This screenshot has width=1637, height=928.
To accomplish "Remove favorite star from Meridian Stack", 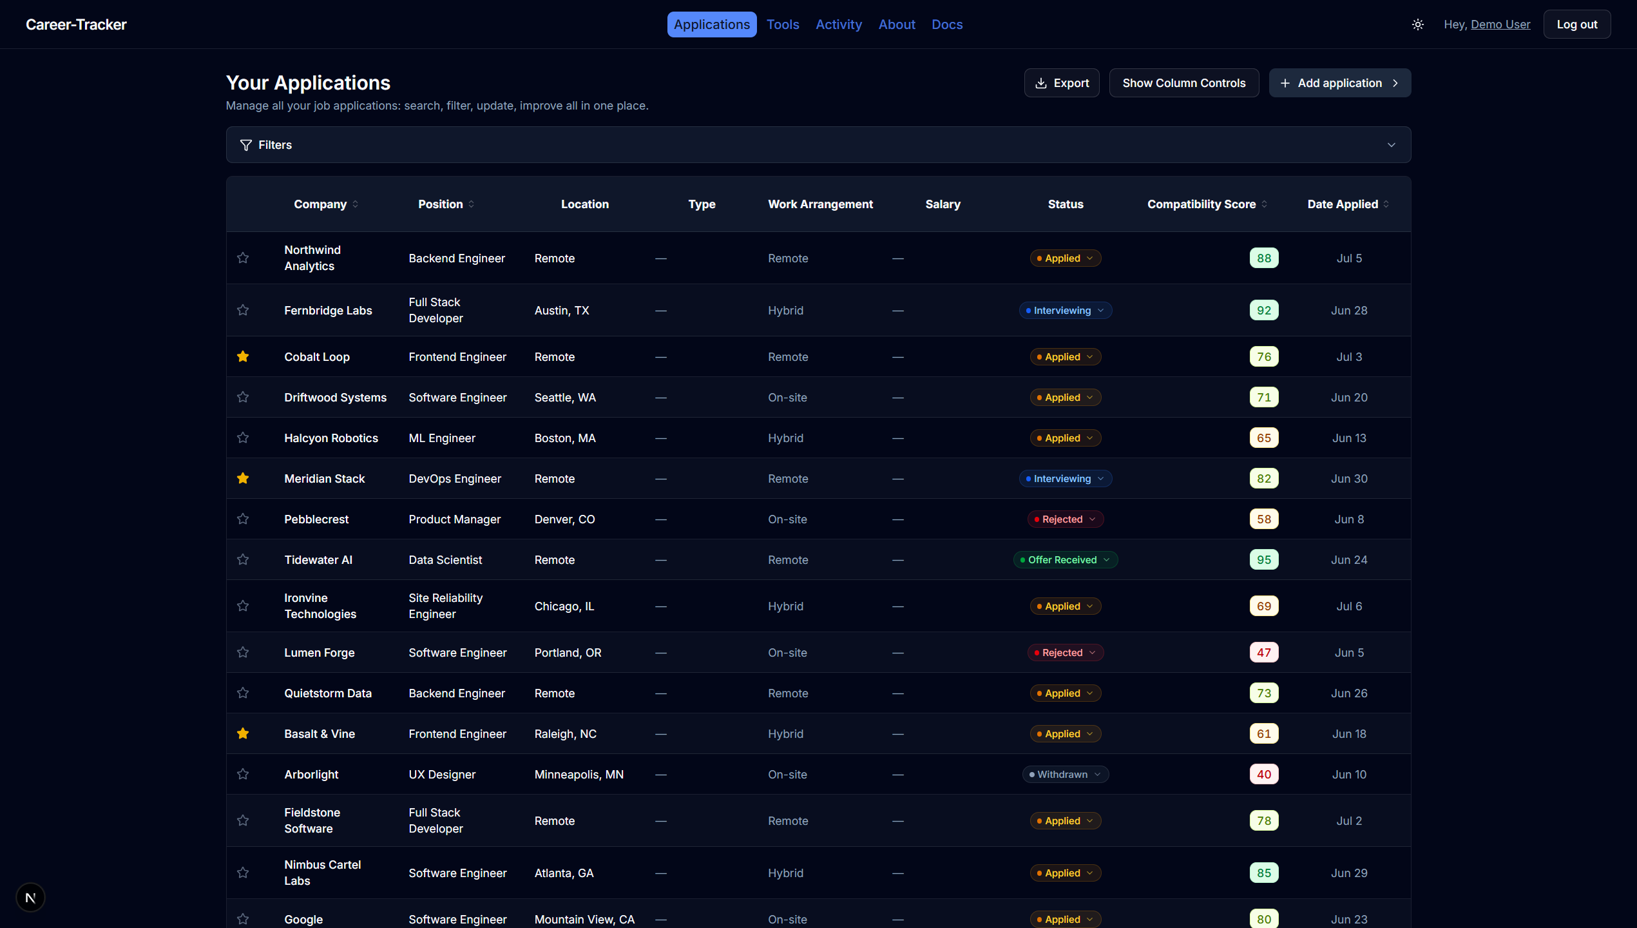I will click(x=243, y=478).
